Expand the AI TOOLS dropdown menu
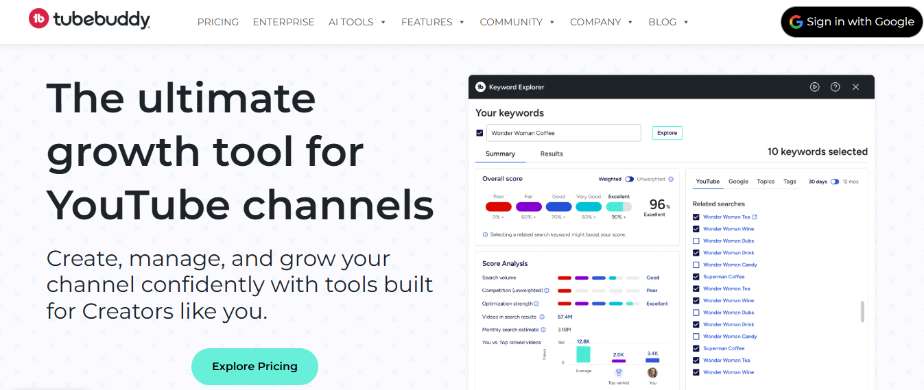 point(357,22)
